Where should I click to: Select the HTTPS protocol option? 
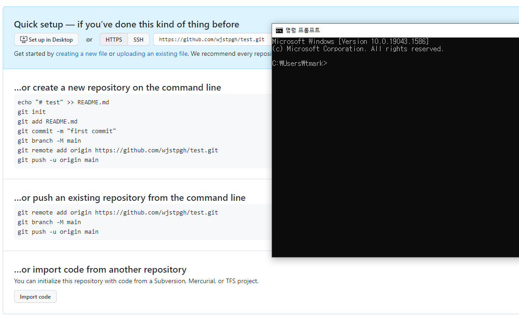114,39
